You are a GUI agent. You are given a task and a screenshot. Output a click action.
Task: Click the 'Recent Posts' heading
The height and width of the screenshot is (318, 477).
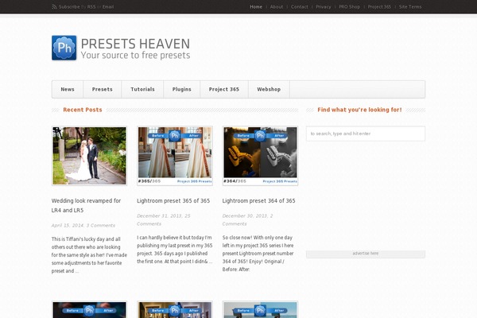(83, 110)
